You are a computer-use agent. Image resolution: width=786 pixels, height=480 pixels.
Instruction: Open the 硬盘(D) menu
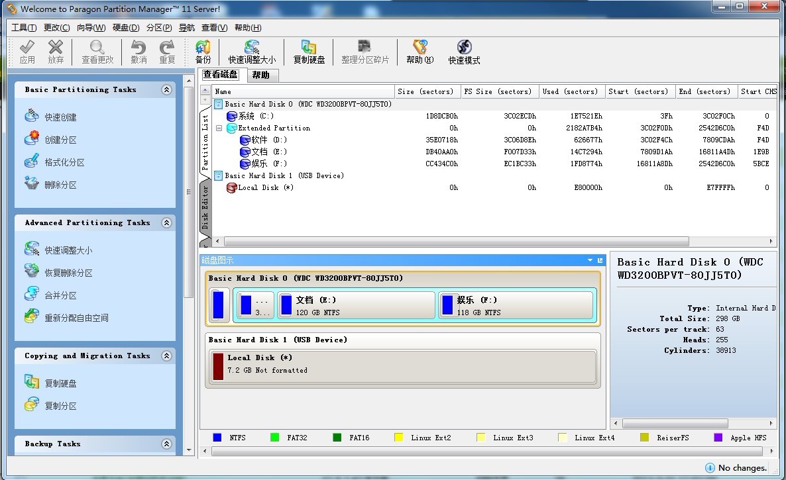tap(126, 28)
